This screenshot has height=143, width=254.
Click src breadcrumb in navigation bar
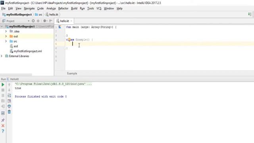pos(38,15)
